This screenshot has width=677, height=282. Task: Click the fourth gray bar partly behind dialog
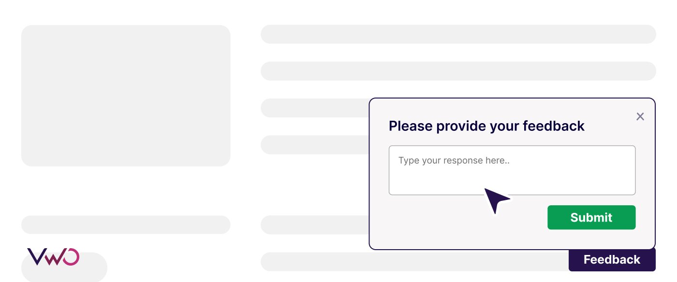pyautogui.click(x=314, y=145)
